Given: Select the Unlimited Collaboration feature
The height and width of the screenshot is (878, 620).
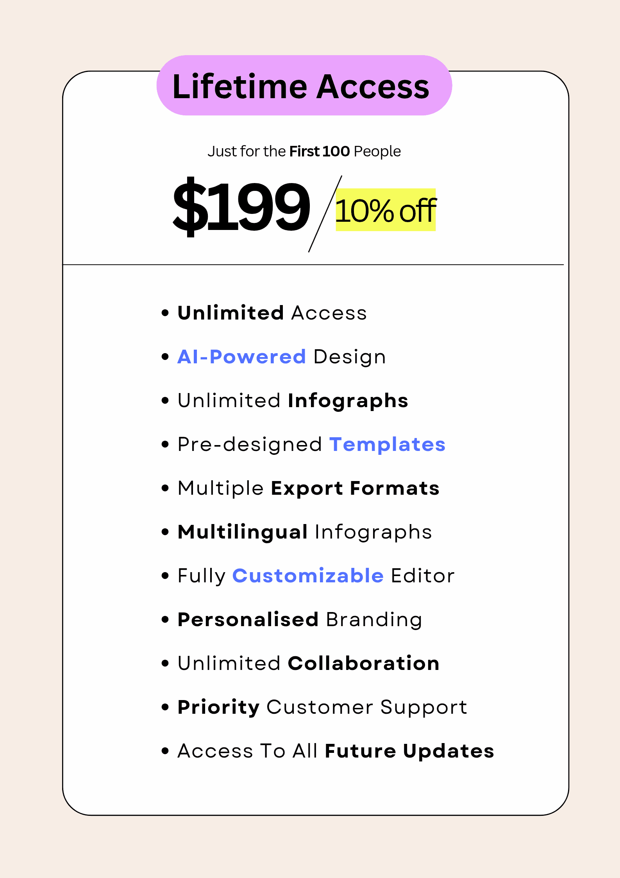Looking at the screenshot, I should tap(308, 664).
